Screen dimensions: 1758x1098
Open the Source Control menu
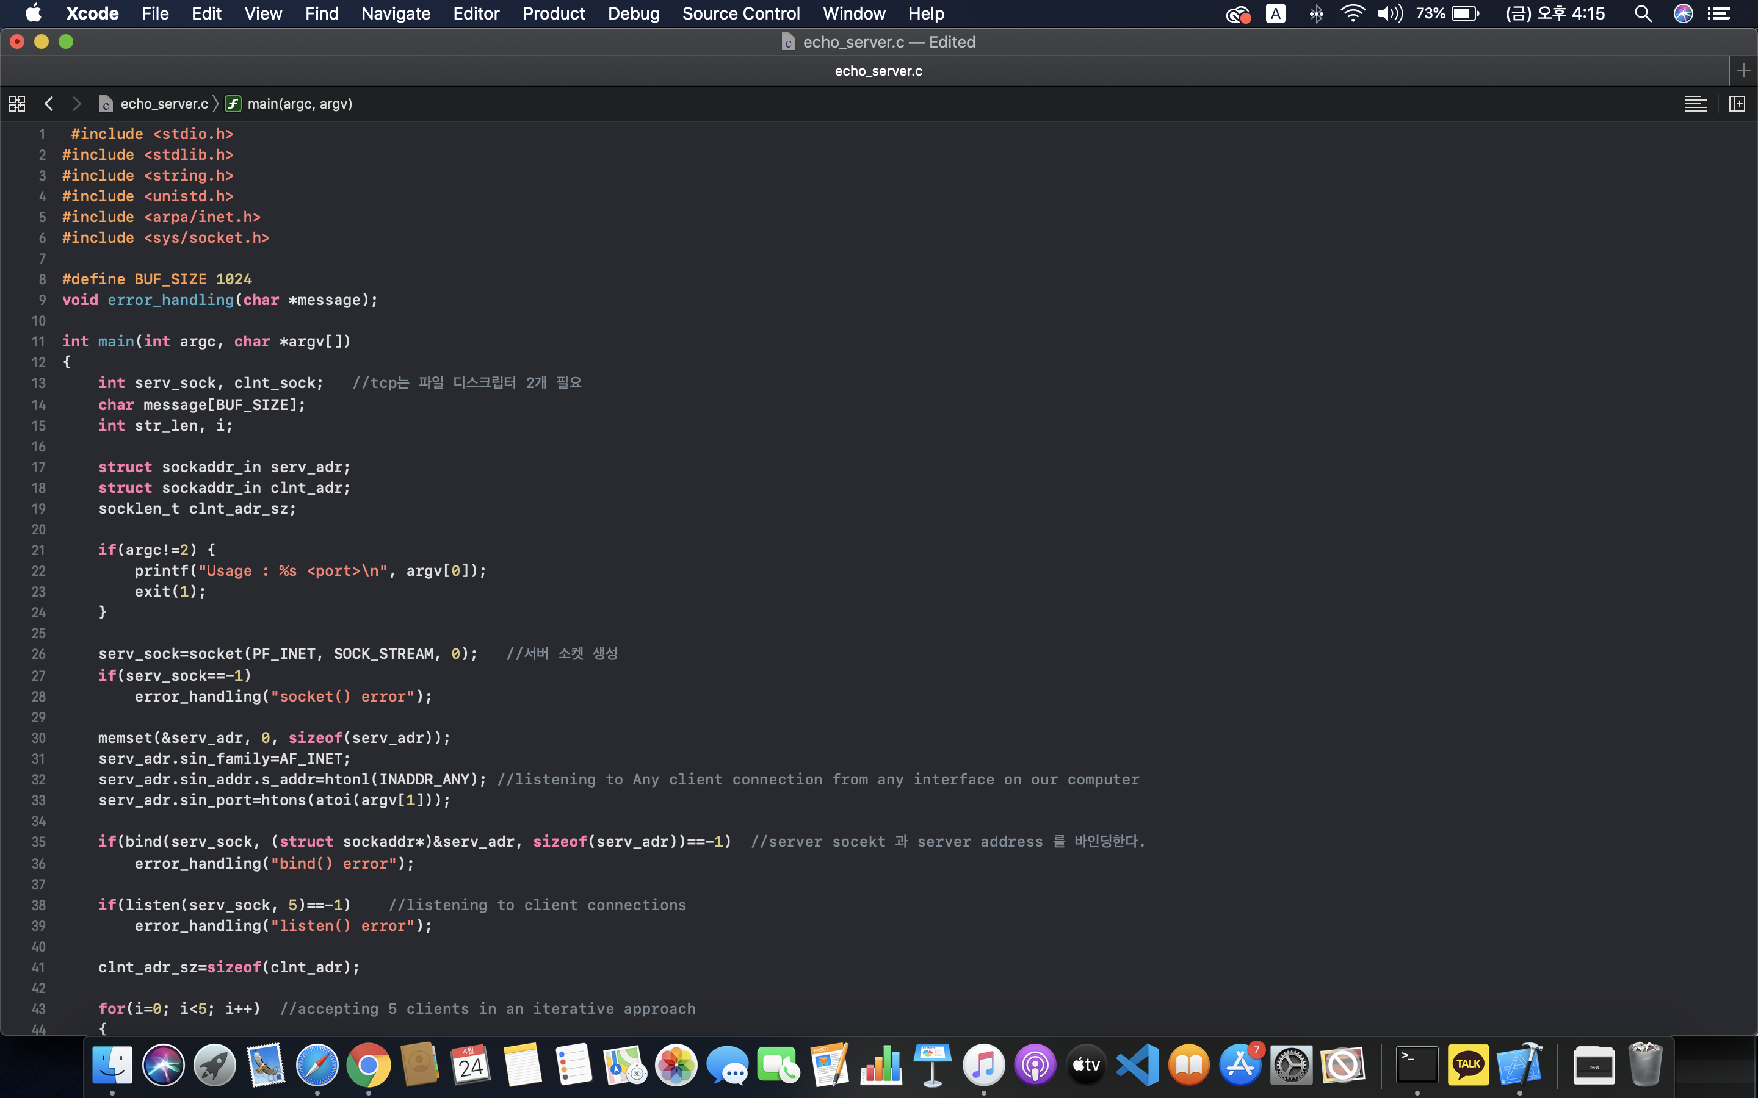741,14
